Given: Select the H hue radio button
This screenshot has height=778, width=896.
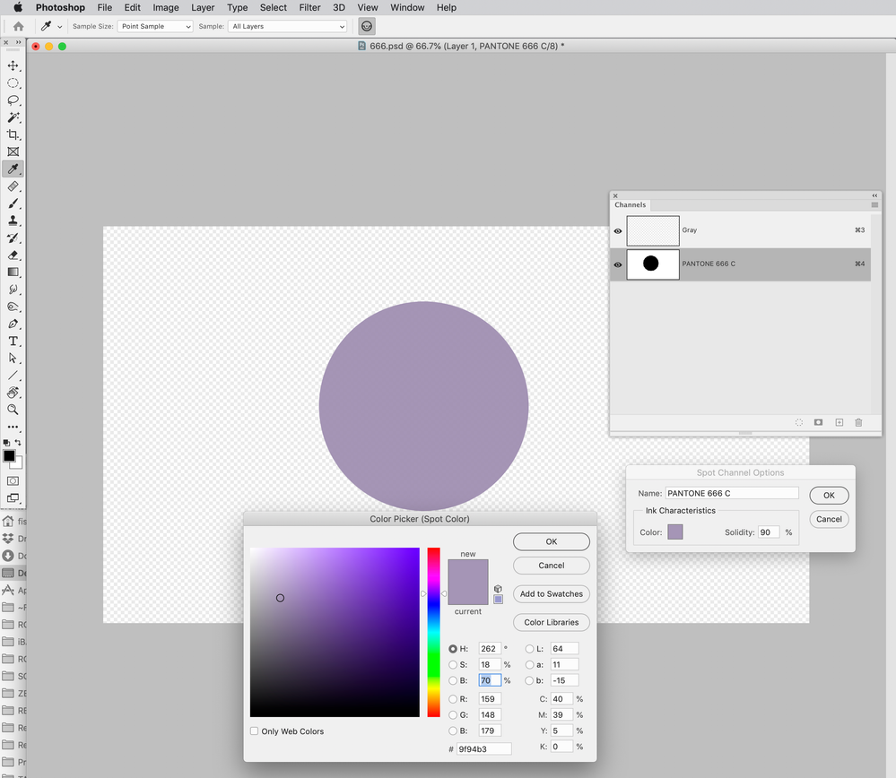Looking at the screenshot, I should [453, 649].
